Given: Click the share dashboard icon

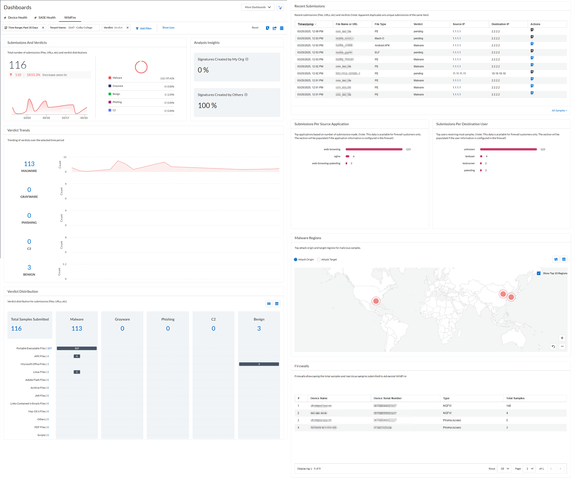Looking at the screenshot, I should point(275,28).
